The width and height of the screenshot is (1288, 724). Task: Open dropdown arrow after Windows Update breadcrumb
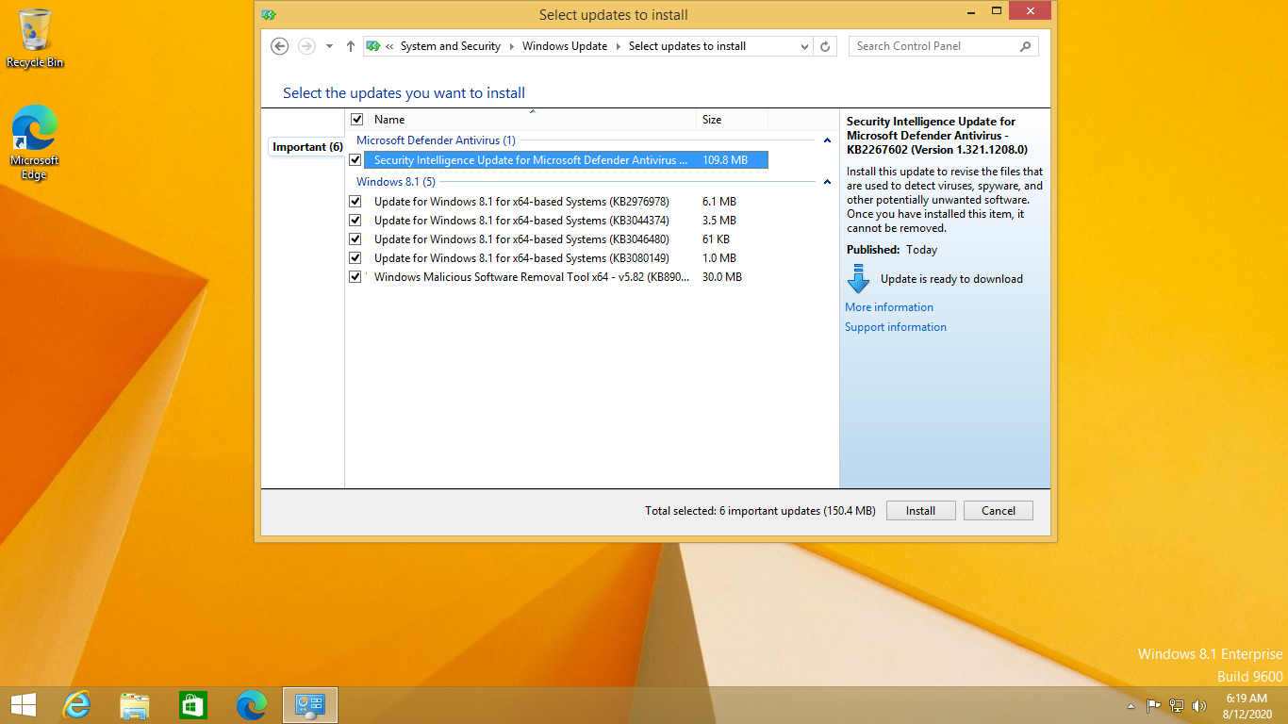point(619,46)
